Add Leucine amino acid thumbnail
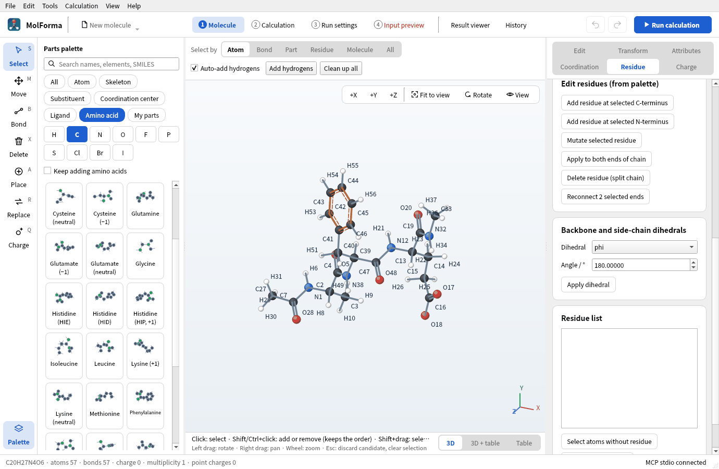 click(x=105, y=356)
